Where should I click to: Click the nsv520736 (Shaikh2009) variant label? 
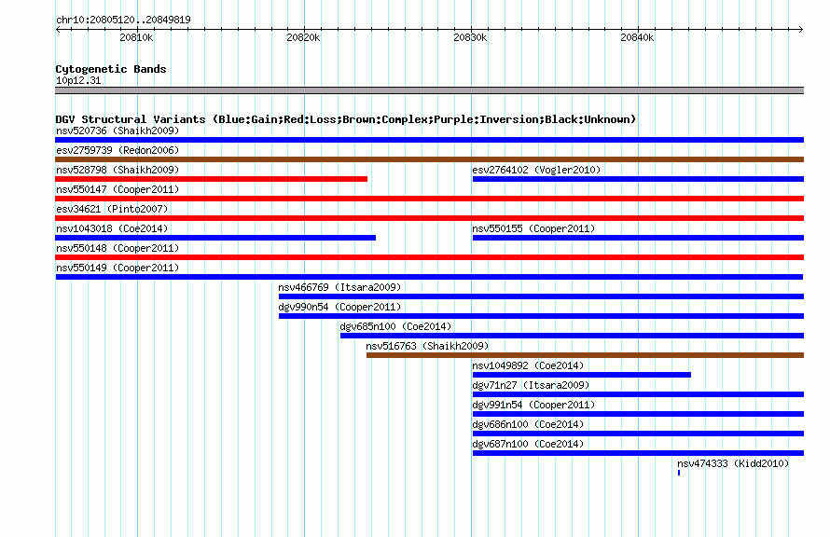click(x=118, y=131)
